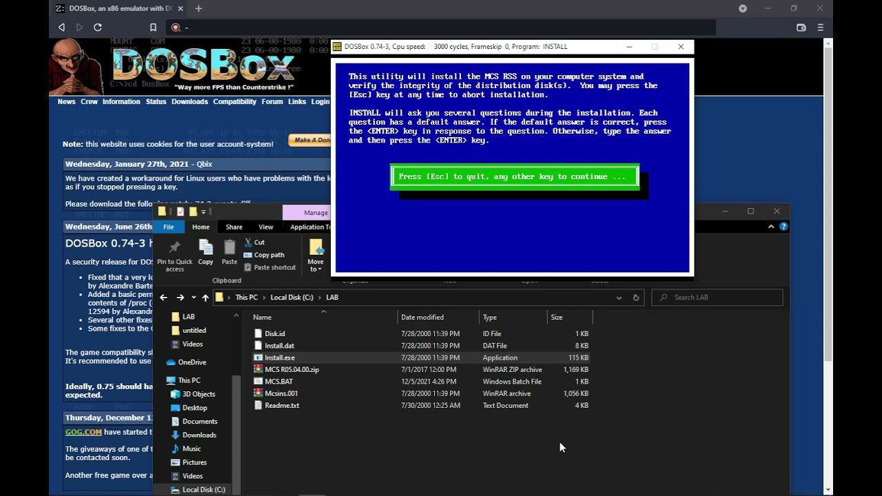Open the Manage contextual tab

coord(307,212)
